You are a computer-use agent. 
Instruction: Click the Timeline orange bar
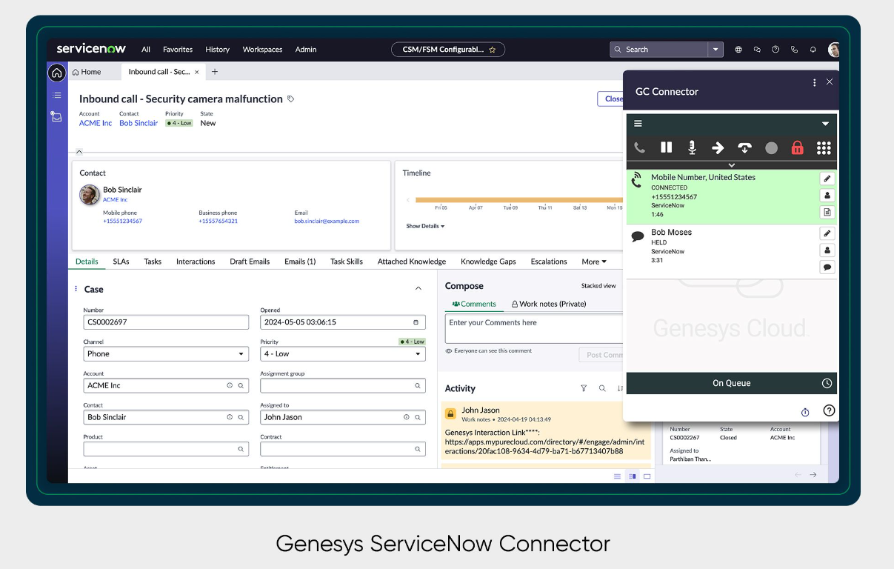(518, 199)
